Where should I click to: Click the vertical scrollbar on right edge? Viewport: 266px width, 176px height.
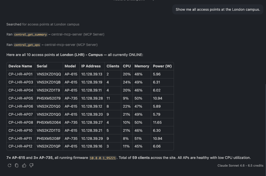click(x=265, y=130)
